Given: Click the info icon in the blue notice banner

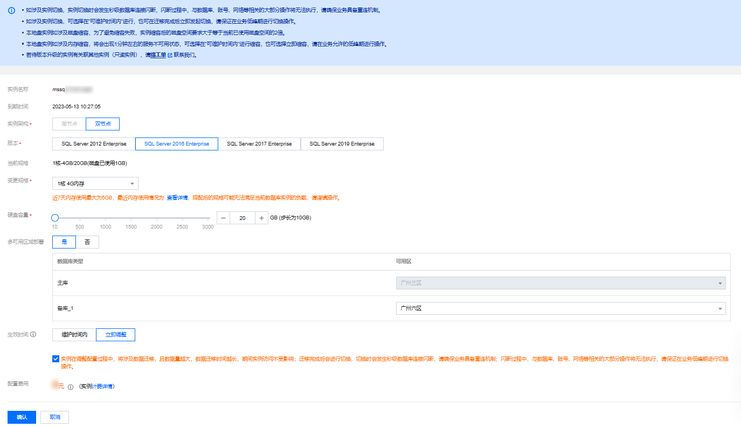Looking at the screenshot, I should [11, 10].
